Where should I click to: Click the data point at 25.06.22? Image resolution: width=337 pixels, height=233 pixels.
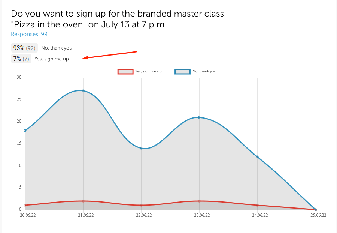click(316, 210)
